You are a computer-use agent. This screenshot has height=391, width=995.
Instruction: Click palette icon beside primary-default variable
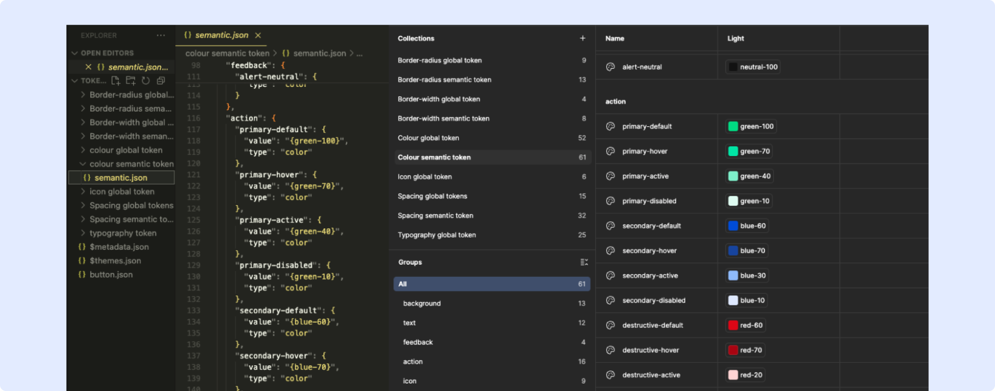pos(610,126)
